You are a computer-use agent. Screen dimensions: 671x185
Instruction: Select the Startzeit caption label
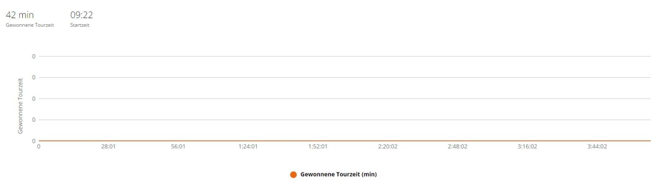pyautogui.click(x=80, y=25)
